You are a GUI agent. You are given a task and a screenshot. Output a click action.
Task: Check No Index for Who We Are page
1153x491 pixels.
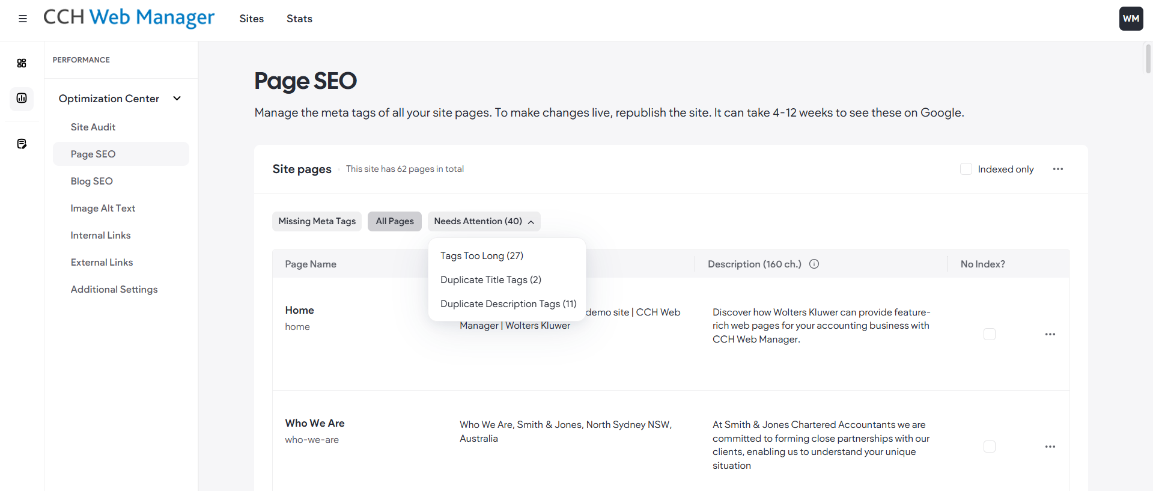click(x=990, y=447)
